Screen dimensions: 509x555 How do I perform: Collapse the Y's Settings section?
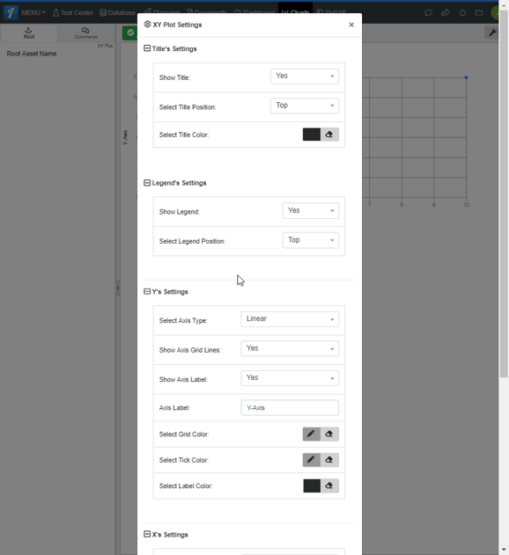[147, 291]
